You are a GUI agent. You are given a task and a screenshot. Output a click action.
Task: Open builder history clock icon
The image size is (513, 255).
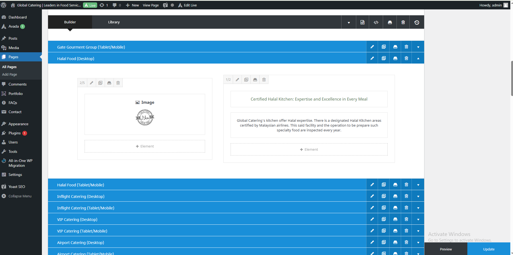(x=417, y=23)
